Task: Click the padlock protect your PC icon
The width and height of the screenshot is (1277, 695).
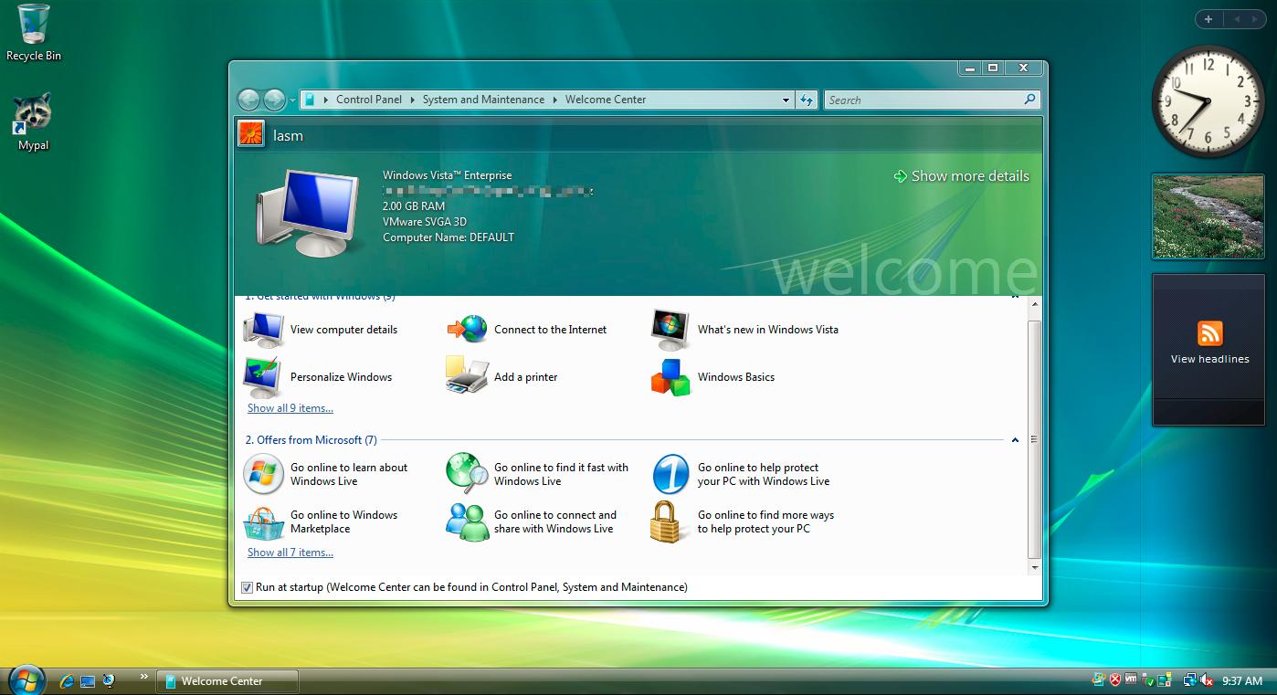Action: tap(669, 521)
